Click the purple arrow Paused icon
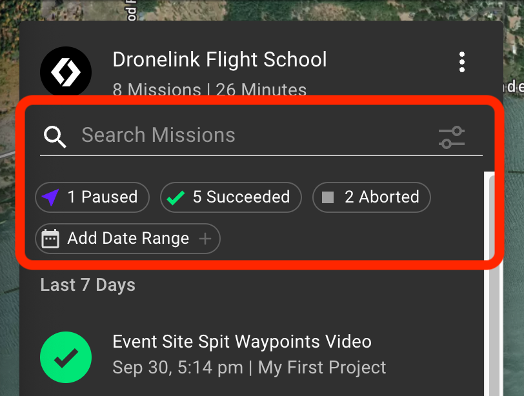This screenshot has height=396, width=524. pos(50,197)
